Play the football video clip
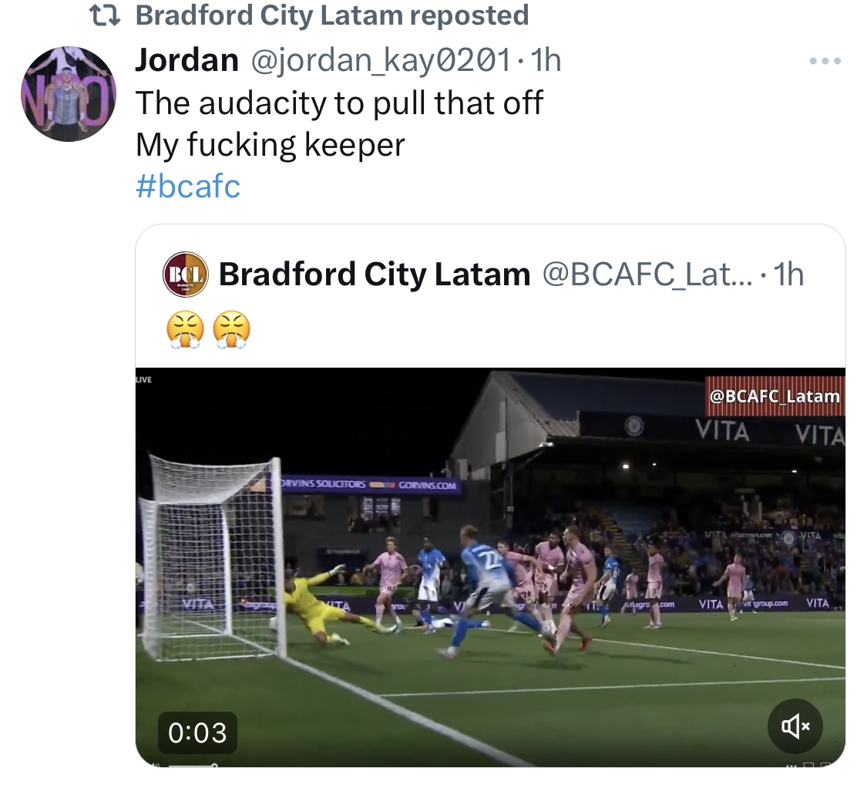 pos(490,567)
